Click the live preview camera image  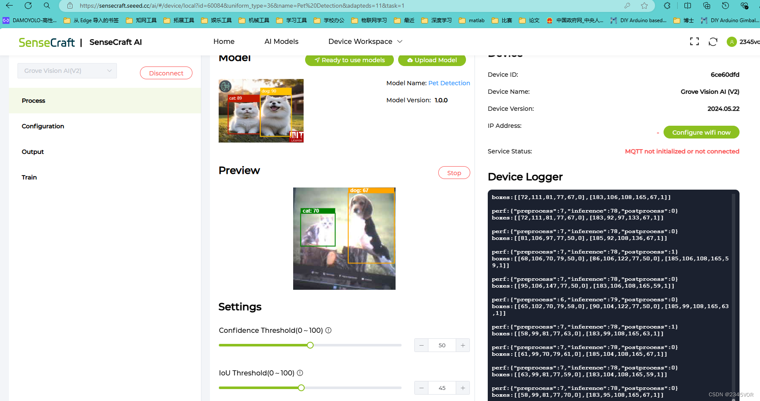[x=344, y=239]
